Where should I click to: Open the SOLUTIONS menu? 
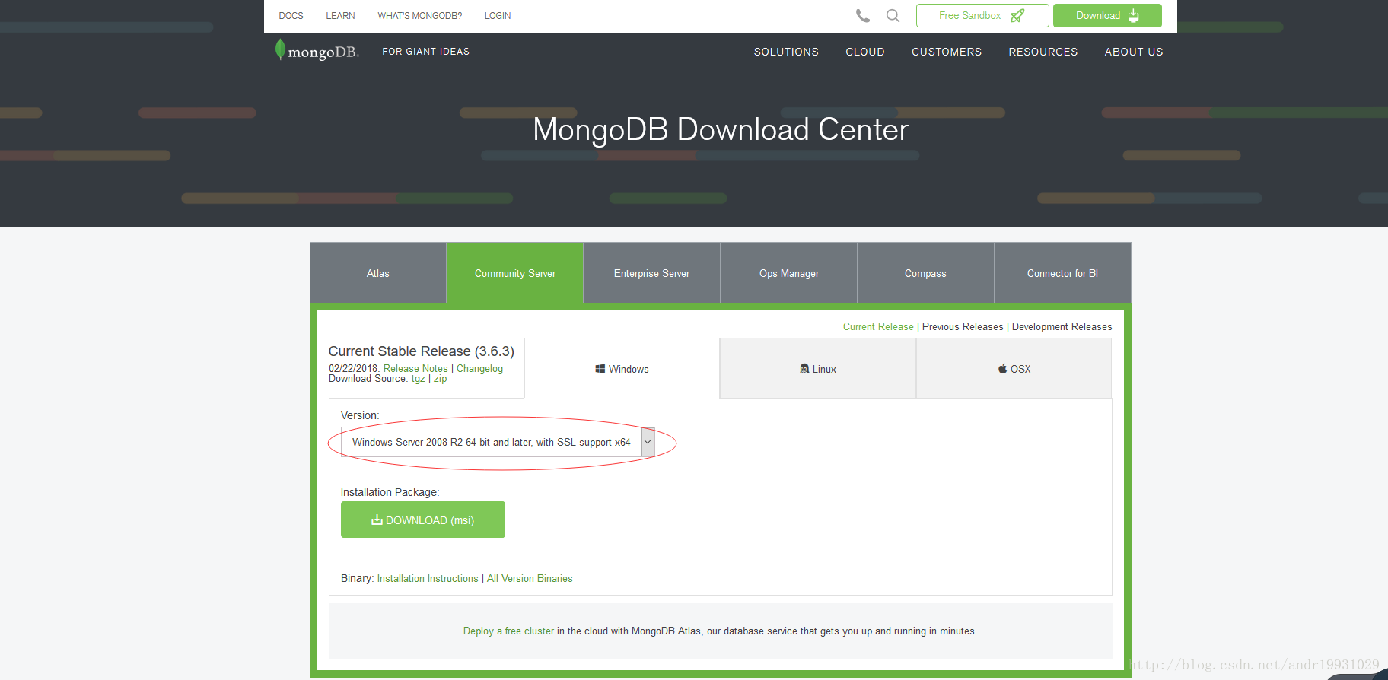(786, 52)
